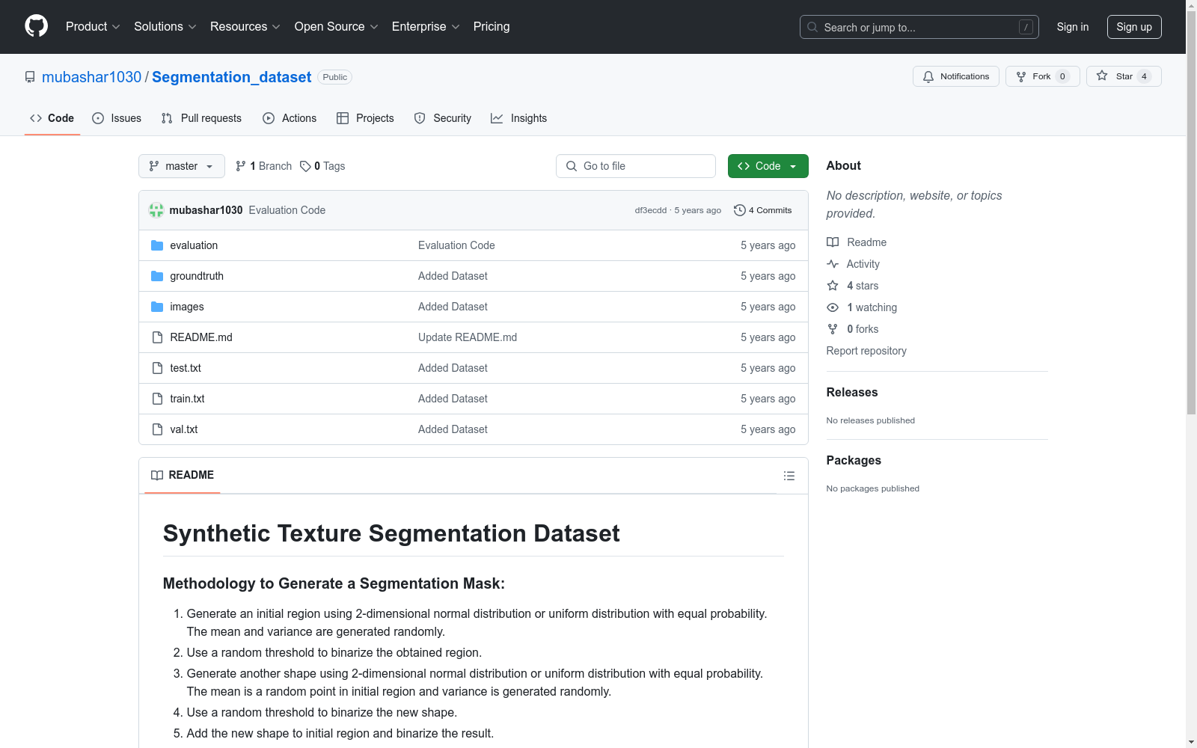Click Report repository link
The width and height of the screenshot is (1197, 748).
(x=866, y=351)
